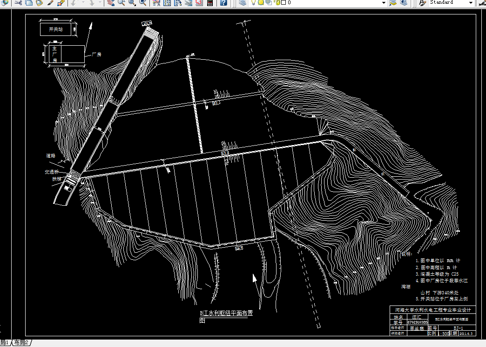Open the QuickCalc calculator icon

pyautogui.click(x=210, y=3)
